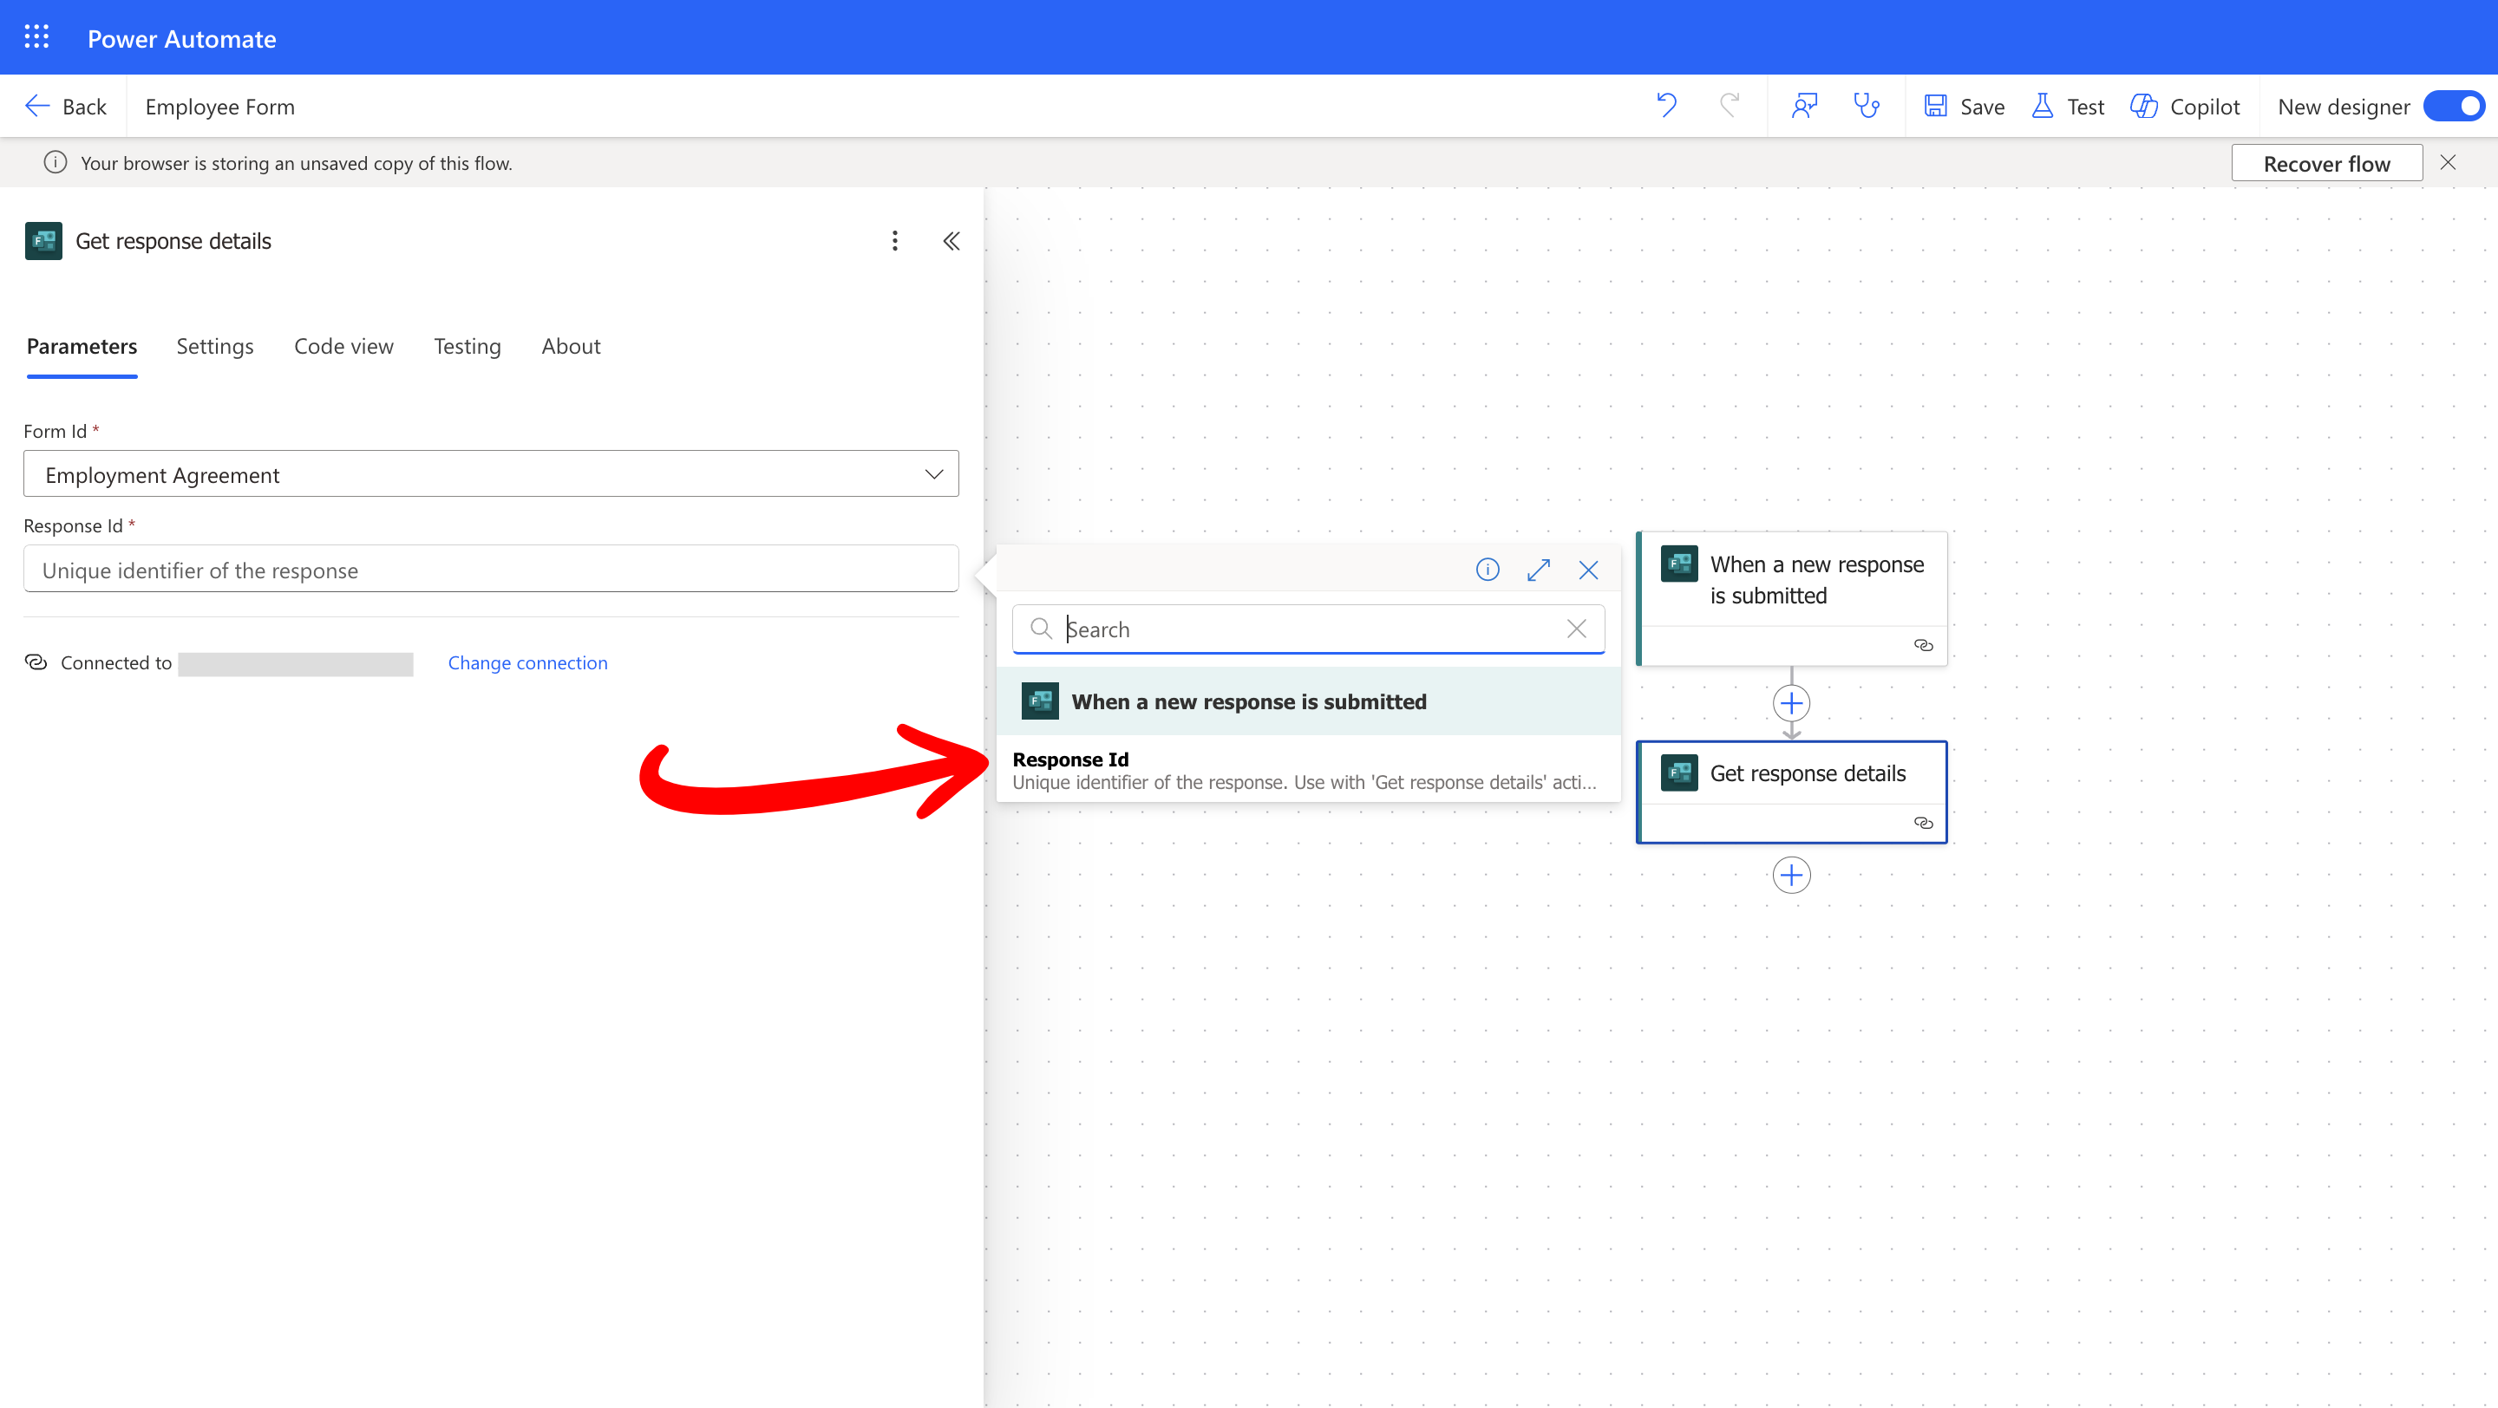
Task: Open the send feedback person icon
Action: [1805, 106]
